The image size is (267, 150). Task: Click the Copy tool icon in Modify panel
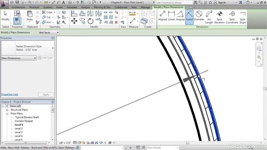82,21
